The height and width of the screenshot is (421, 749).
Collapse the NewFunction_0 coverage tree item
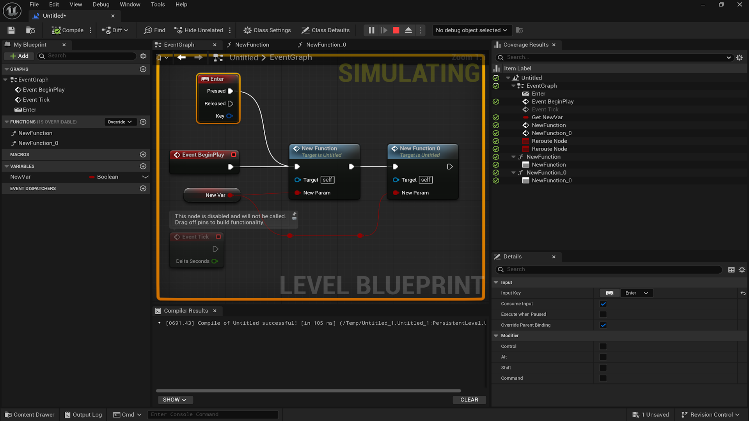(x=513, y=173)
